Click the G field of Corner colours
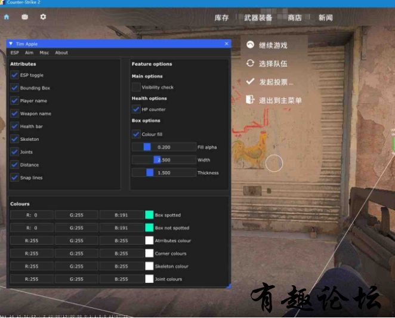 [x=76, y=254]
